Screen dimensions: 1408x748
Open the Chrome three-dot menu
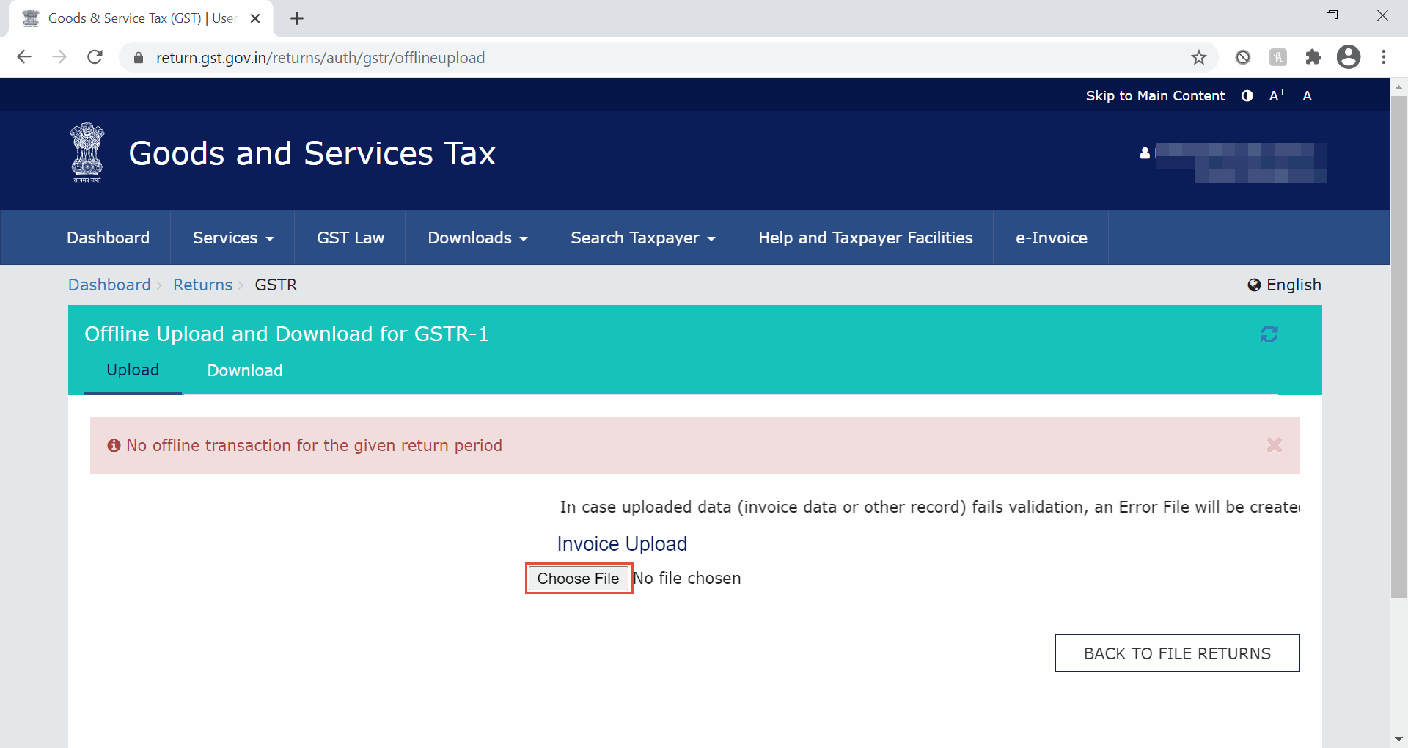pos(1384,57)
